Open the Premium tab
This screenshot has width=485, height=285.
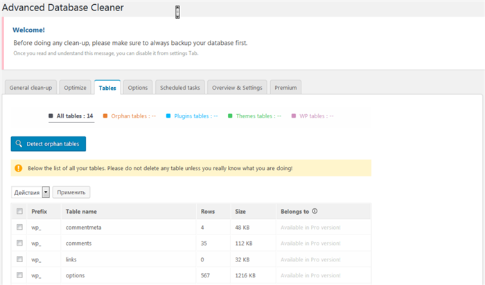[285, 88]
